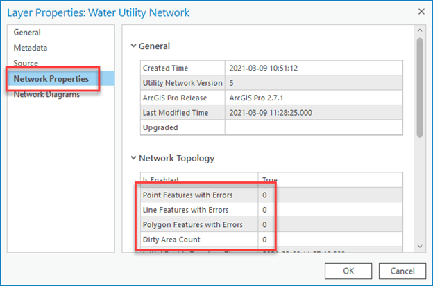
Task: Switch to the Source page
Action: 26,63
